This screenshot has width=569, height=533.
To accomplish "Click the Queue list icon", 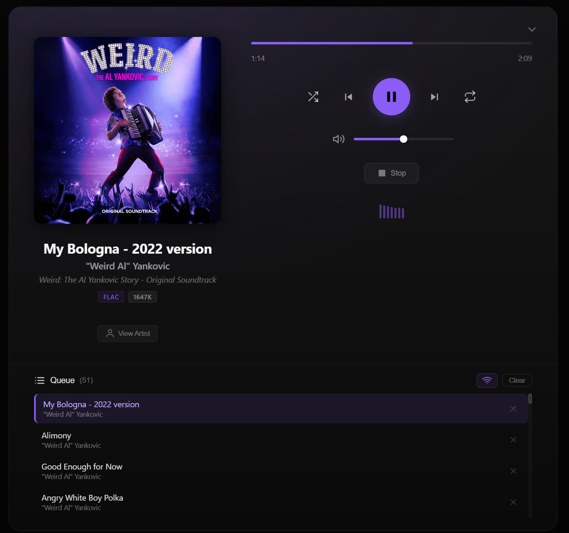I will pyautogui.click(x=39, y=380).
